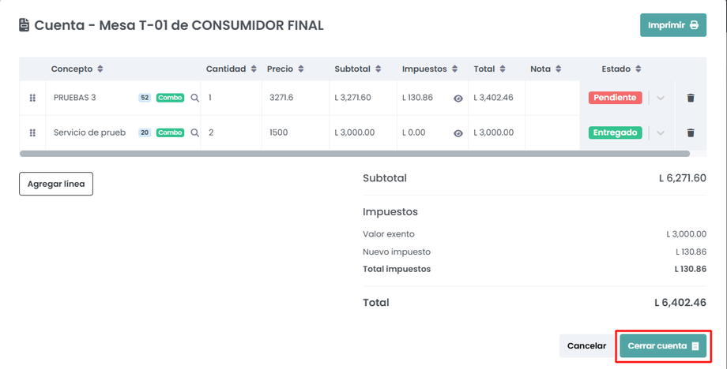Image resolution: width=727 pixels, height=369 pixels.
Task: Sort table by Cantidad column
Action: point(231,69)
